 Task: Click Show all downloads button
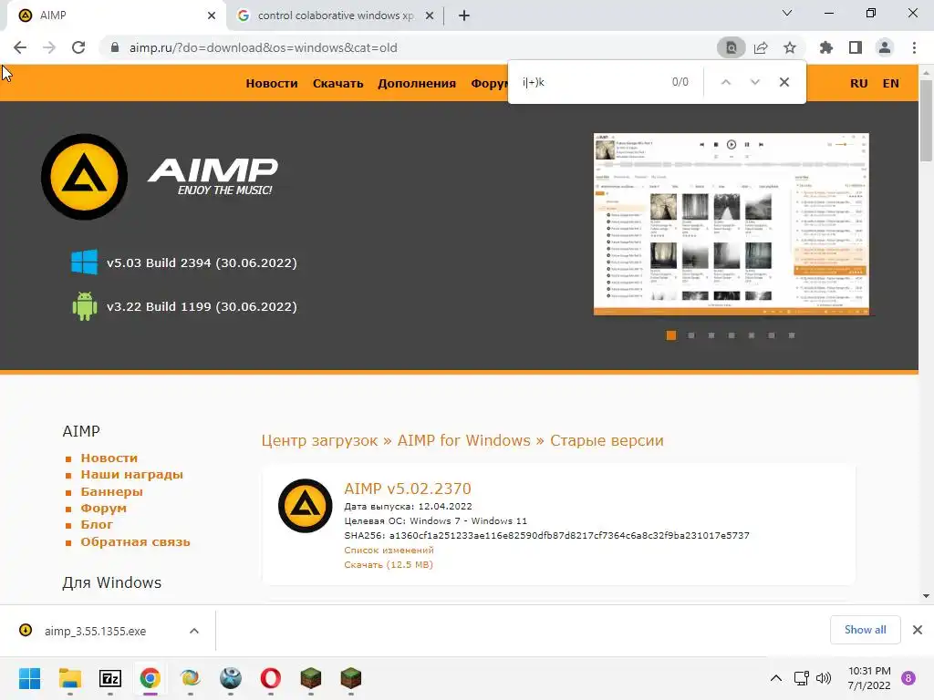click(x=865, y=630)
